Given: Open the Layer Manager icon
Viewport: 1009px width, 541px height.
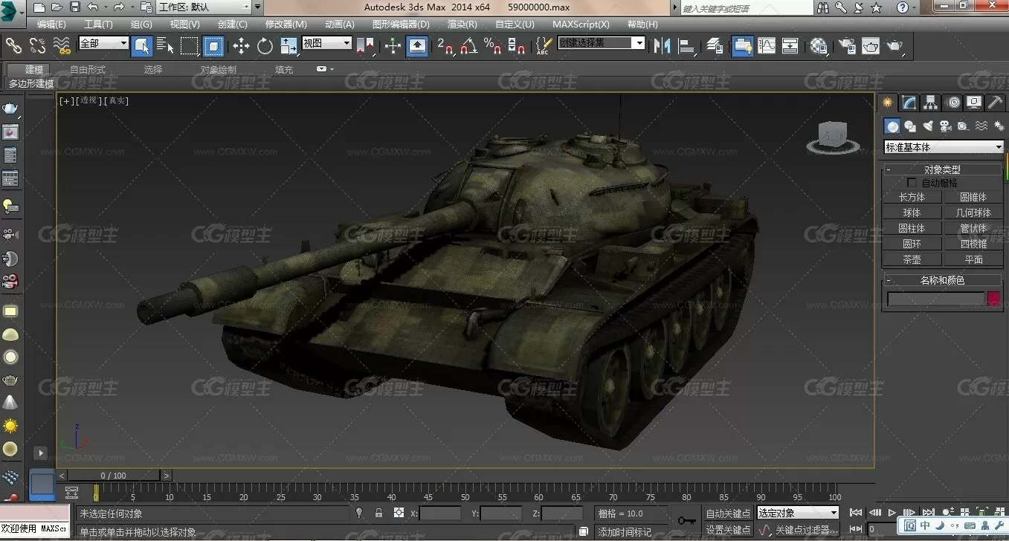Looking at the screenshot, I should tap(715, 46).
